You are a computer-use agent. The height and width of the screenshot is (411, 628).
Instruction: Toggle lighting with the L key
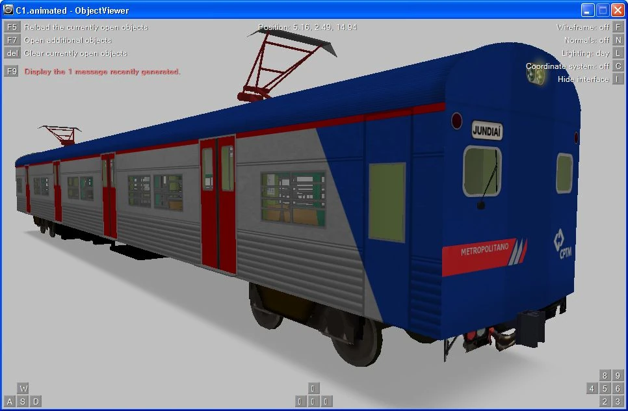(618, 53)
